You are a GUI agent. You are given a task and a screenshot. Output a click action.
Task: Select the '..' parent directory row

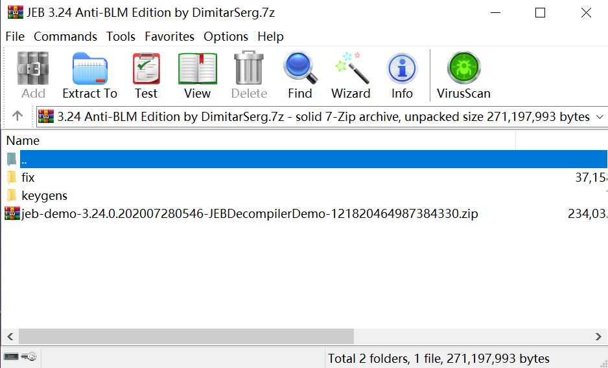pyautogui.click(x=313, y=159)
